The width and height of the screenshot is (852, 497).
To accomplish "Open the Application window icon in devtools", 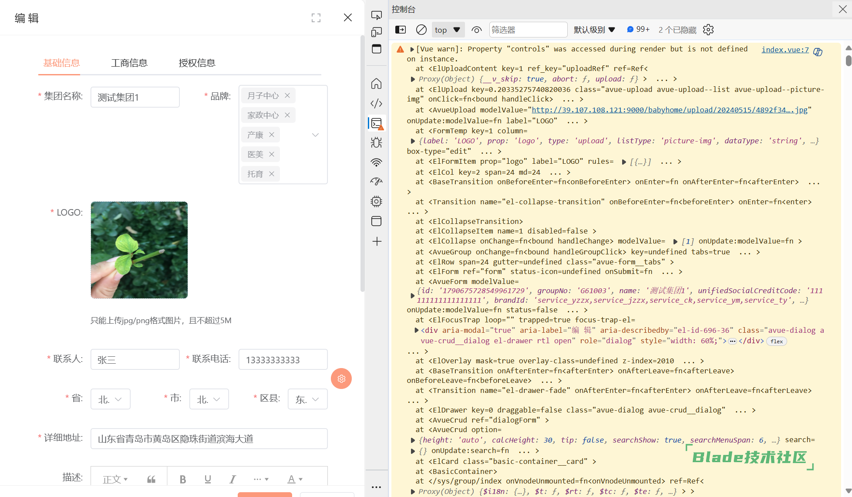I will coord(377,221).
